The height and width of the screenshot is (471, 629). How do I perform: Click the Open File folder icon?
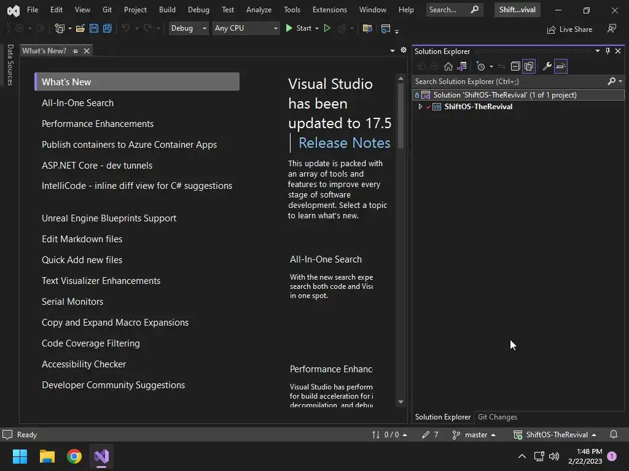coord(80,28)
